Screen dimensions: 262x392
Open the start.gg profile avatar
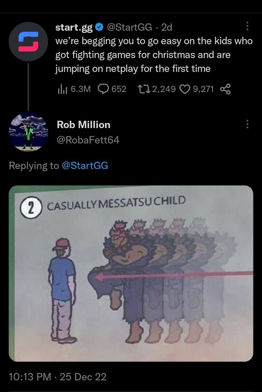pos(28,42)
